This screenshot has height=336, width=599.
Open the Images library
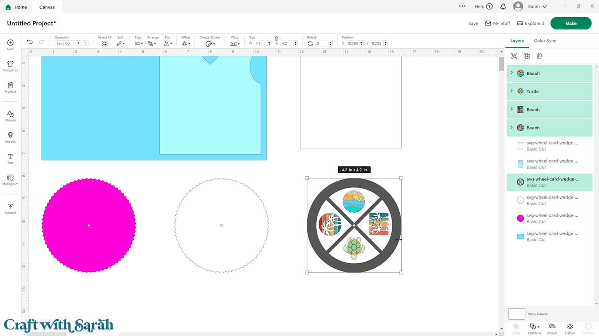[10, 137]
